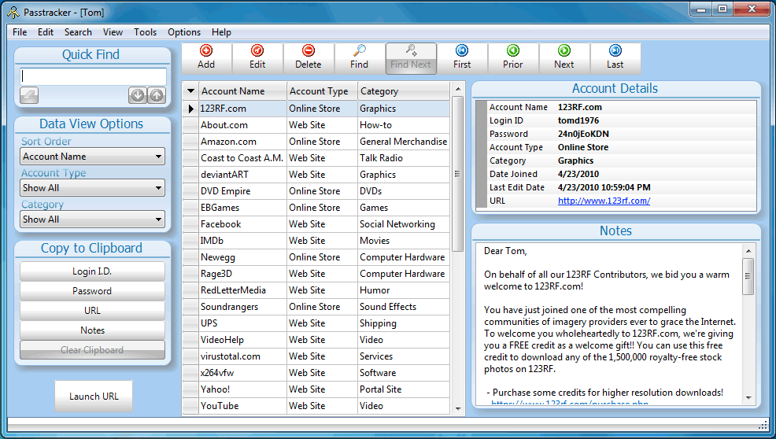The width and height of the screenshot is (776, 439).
Task: Click the Notes scroll up arrow
Action: (x=748, y=251)
